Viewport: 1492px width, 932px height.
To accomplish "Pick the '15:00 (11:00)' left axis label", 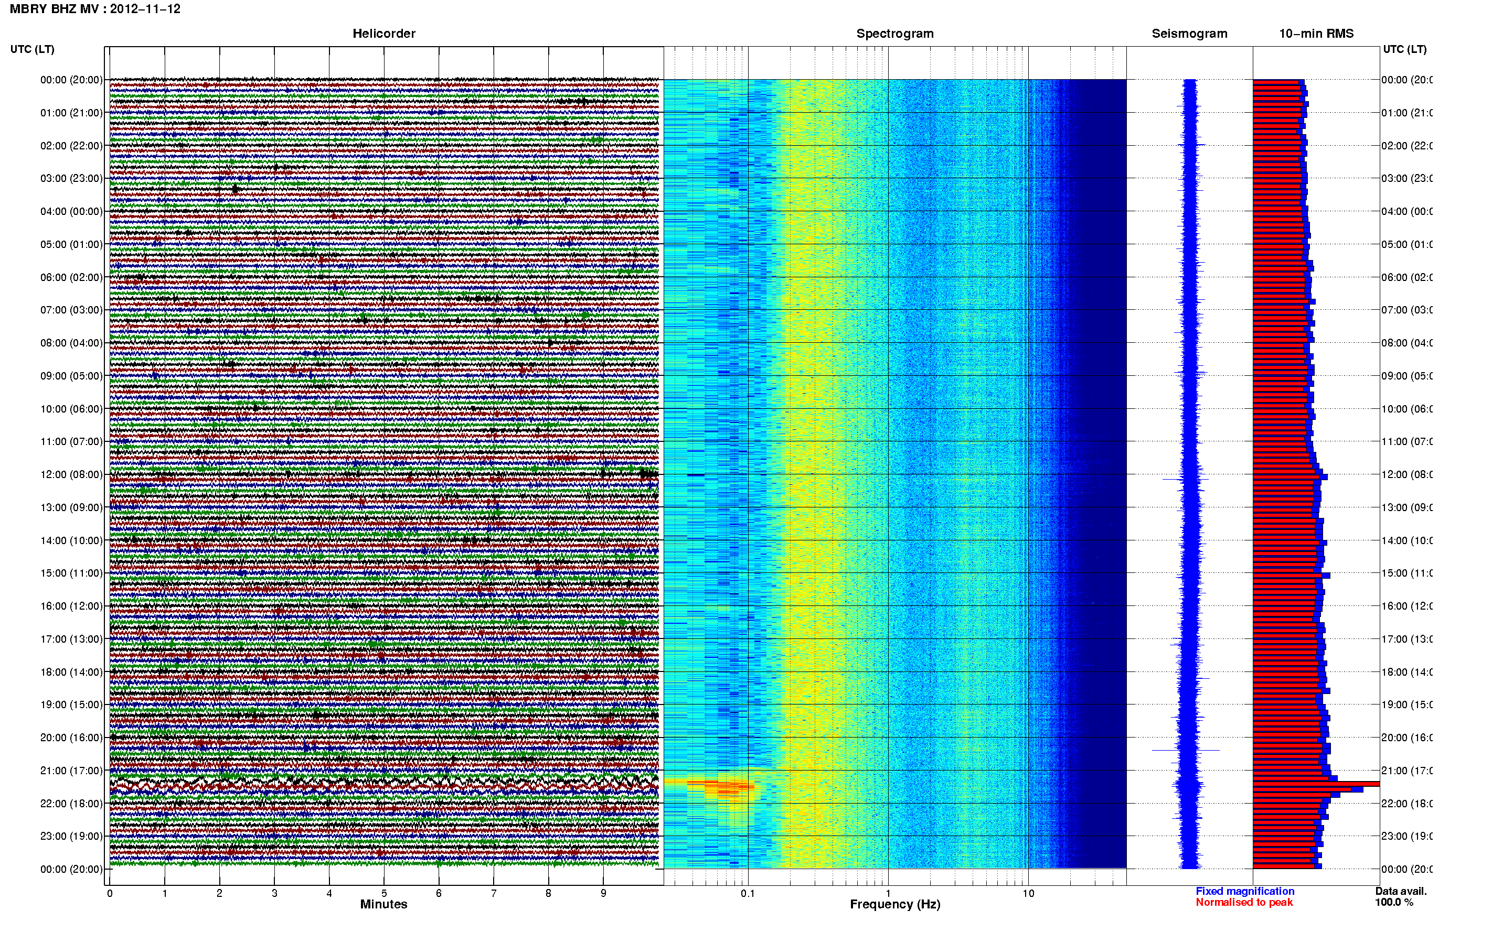I will click(71, 573).
